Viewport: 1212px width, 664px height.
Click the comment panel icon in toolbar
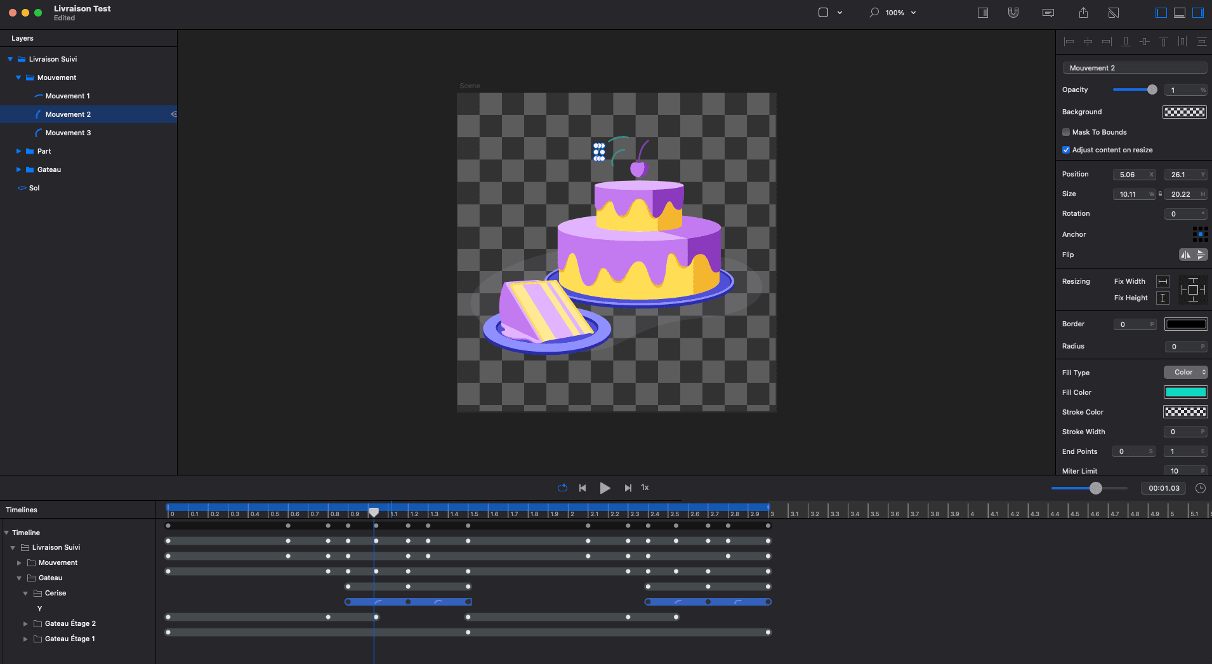[1048, 13]
